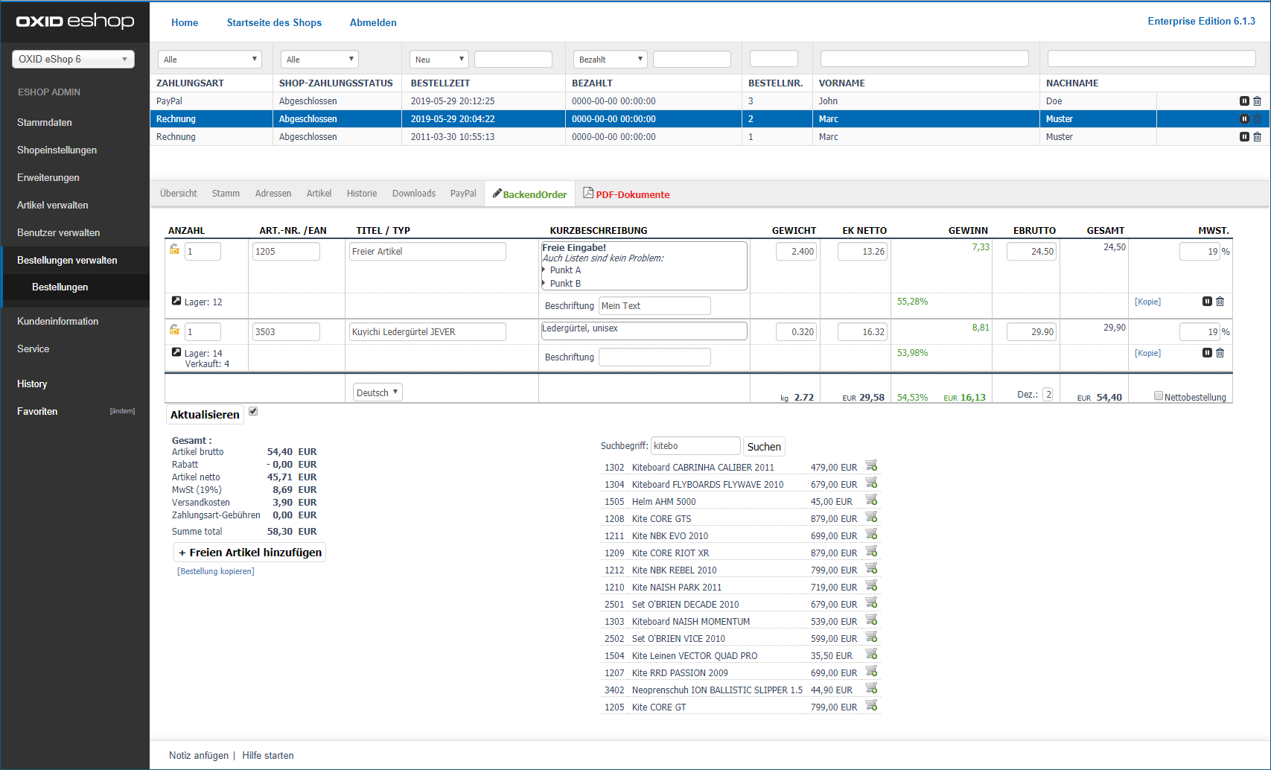The image size is (1271, 770).
Task: Click the Suchbegriff search field
Action: (695, 446)
